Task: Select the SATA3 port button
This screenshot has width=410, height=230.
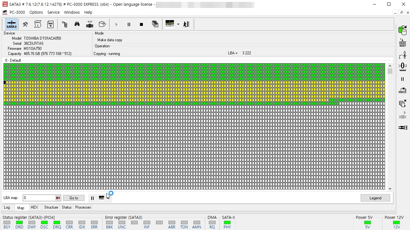Action: coord(12,24)
